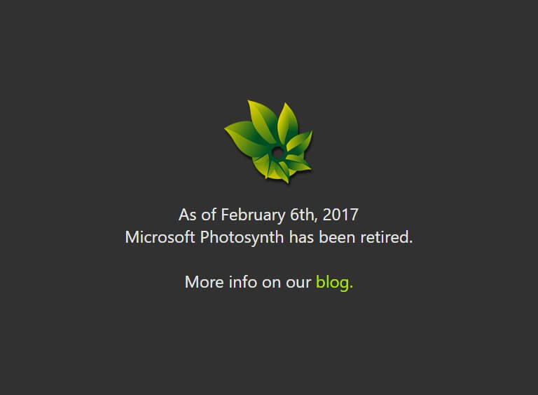The width and height of the screenshot is (538, 395).
Task: Click the word retired in the notice
Action: [385, 237]
